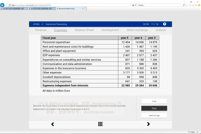
Task: Click 'Office and plant equipment' row label
Action: [59, 51]
